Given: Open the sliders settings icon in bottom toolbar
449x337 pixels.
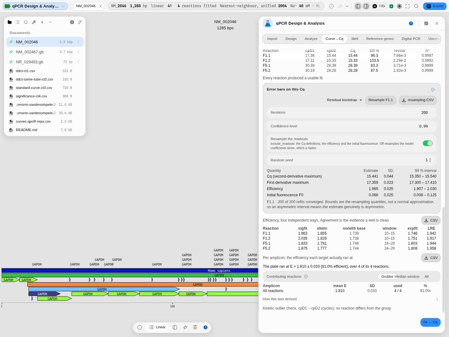Looking at the screenshot, I should pos(195,327).
